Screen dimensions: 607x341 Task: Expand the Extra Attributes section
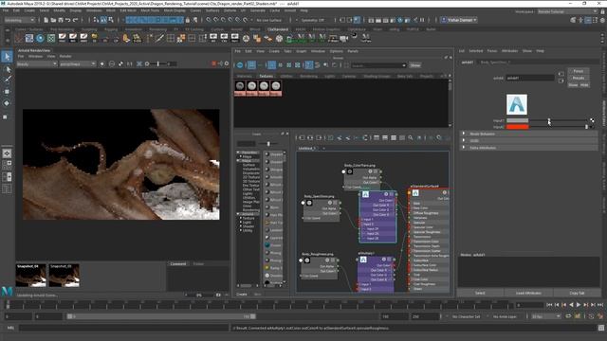(x=528, y=148)
